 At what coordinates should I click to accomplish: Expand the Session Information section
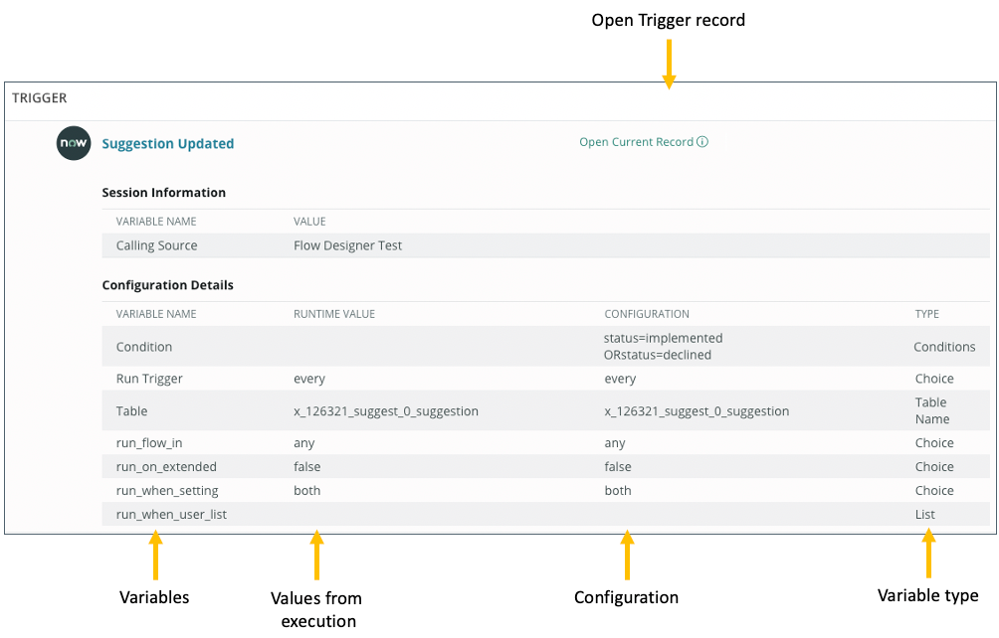163,192
